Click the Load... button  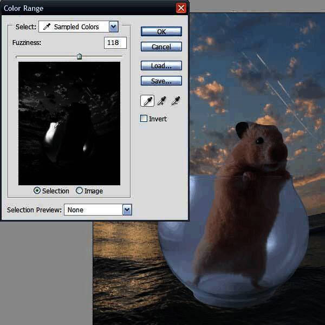pos(161,66)
